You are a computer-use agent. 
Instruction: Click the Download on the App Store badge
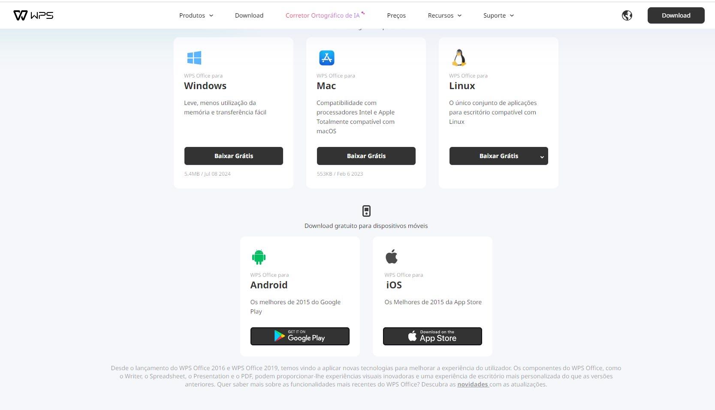(x=432, y=336)
